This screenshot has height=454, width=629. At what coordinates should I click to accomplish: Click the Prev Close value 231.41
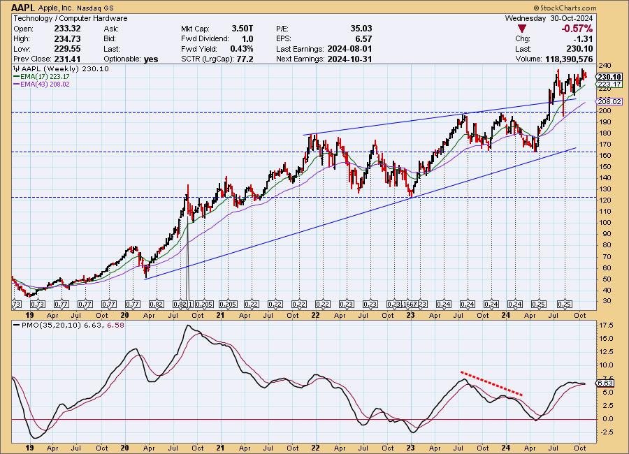(x=67, y=59)
